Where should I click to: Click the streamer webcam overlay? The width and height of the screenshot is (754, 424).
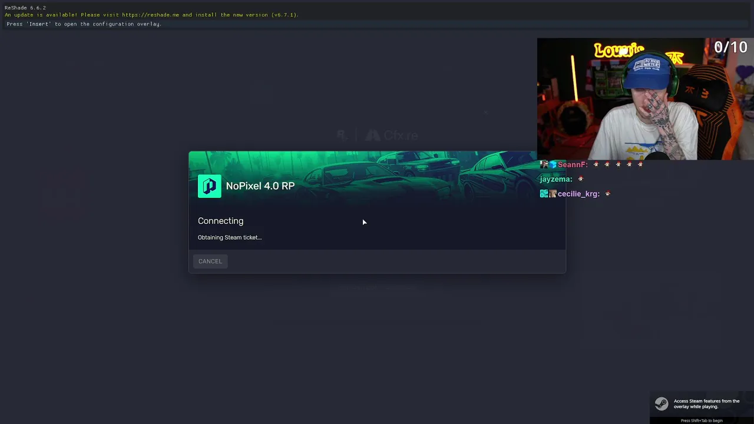click(x=645, y=99)
